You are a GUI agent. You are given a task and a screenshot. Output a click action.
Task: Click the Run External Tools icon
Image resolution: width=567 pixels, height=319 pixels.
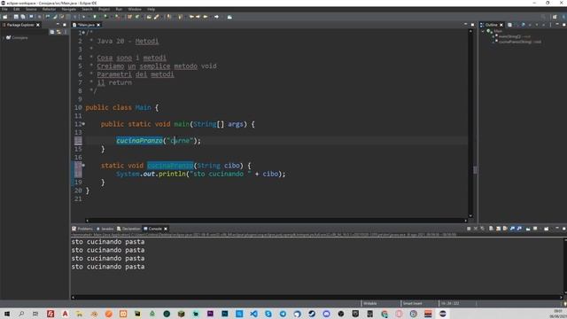117,17
